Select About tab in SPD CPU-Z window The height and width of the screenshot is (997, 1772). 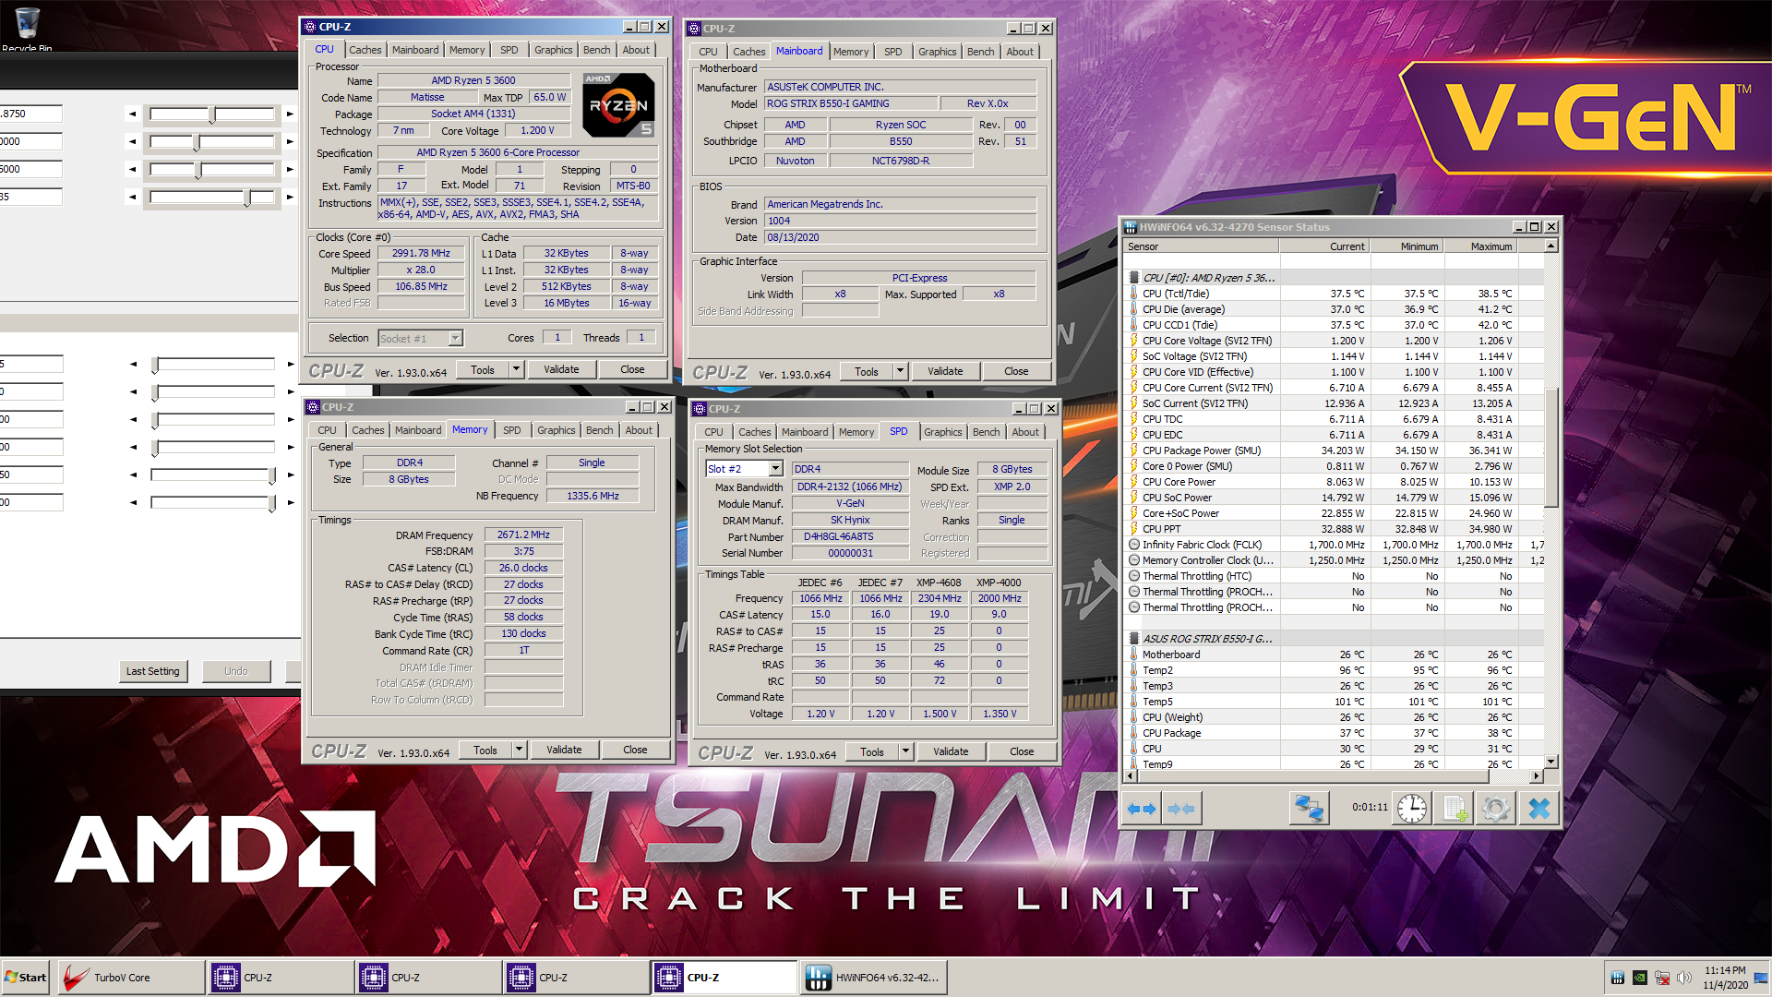click(x=1025, y=432)
